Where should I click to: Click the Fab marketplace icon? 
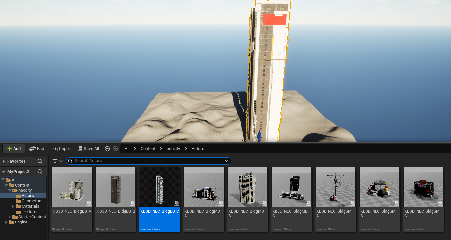(x=32, y=149)
